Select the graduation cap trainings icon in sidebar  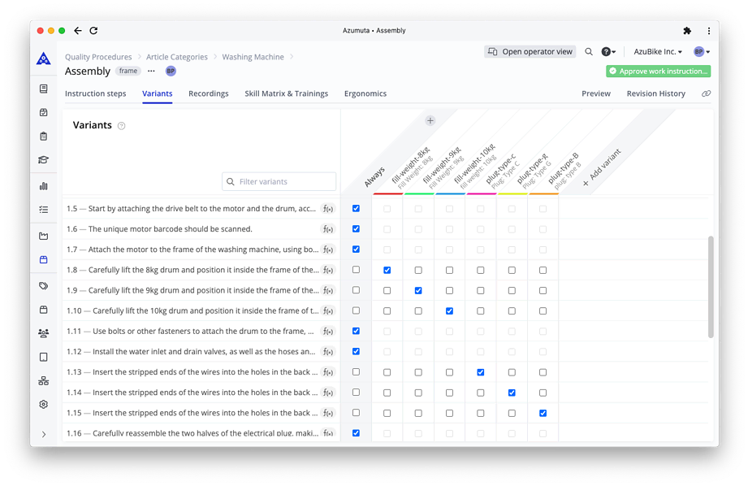point(43,161)
